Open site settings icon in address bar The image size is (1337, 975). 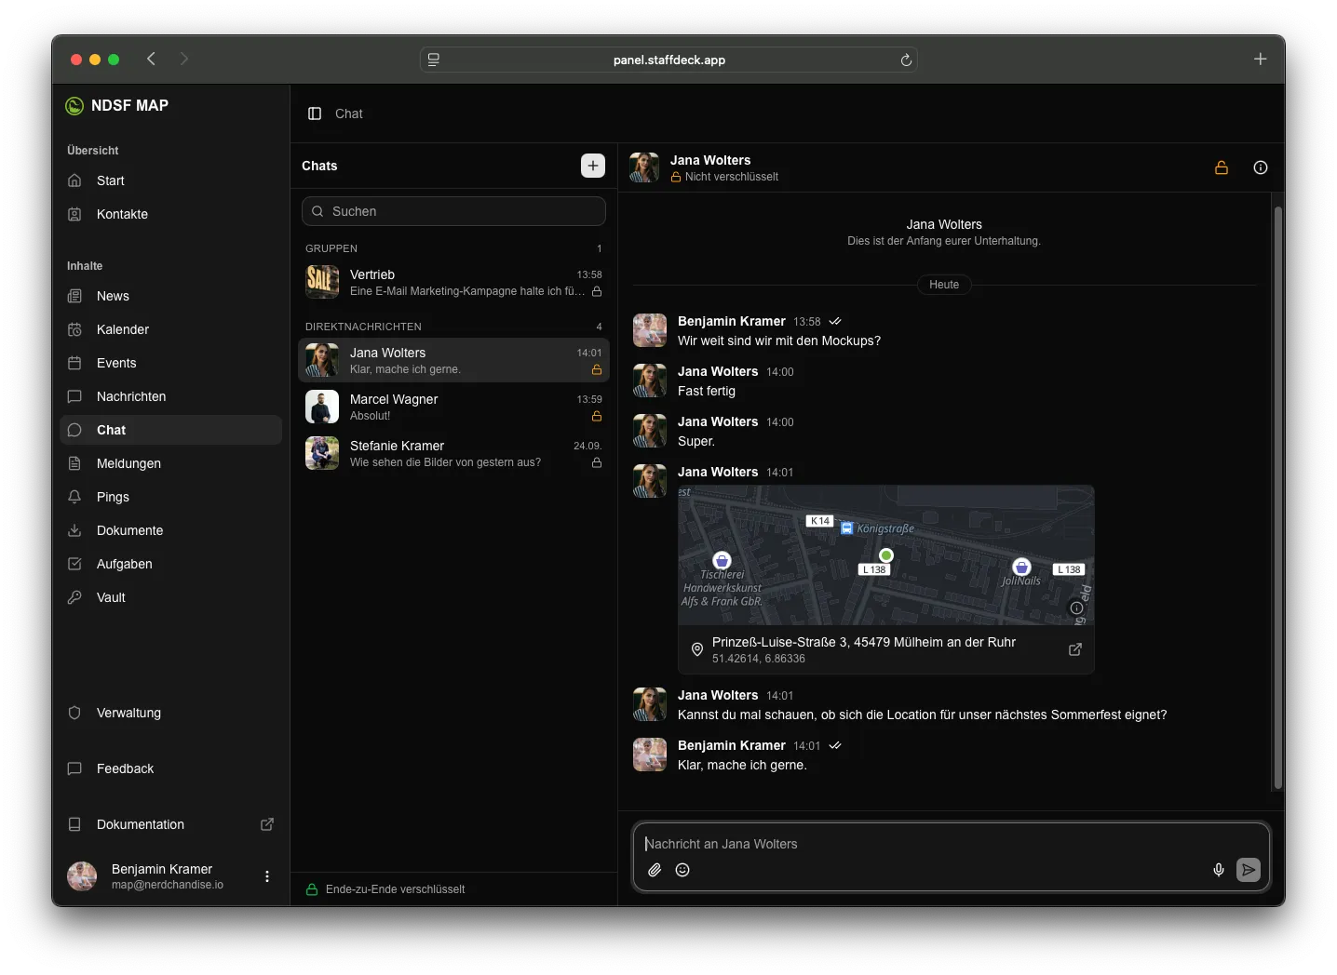(x=434, y=60)
